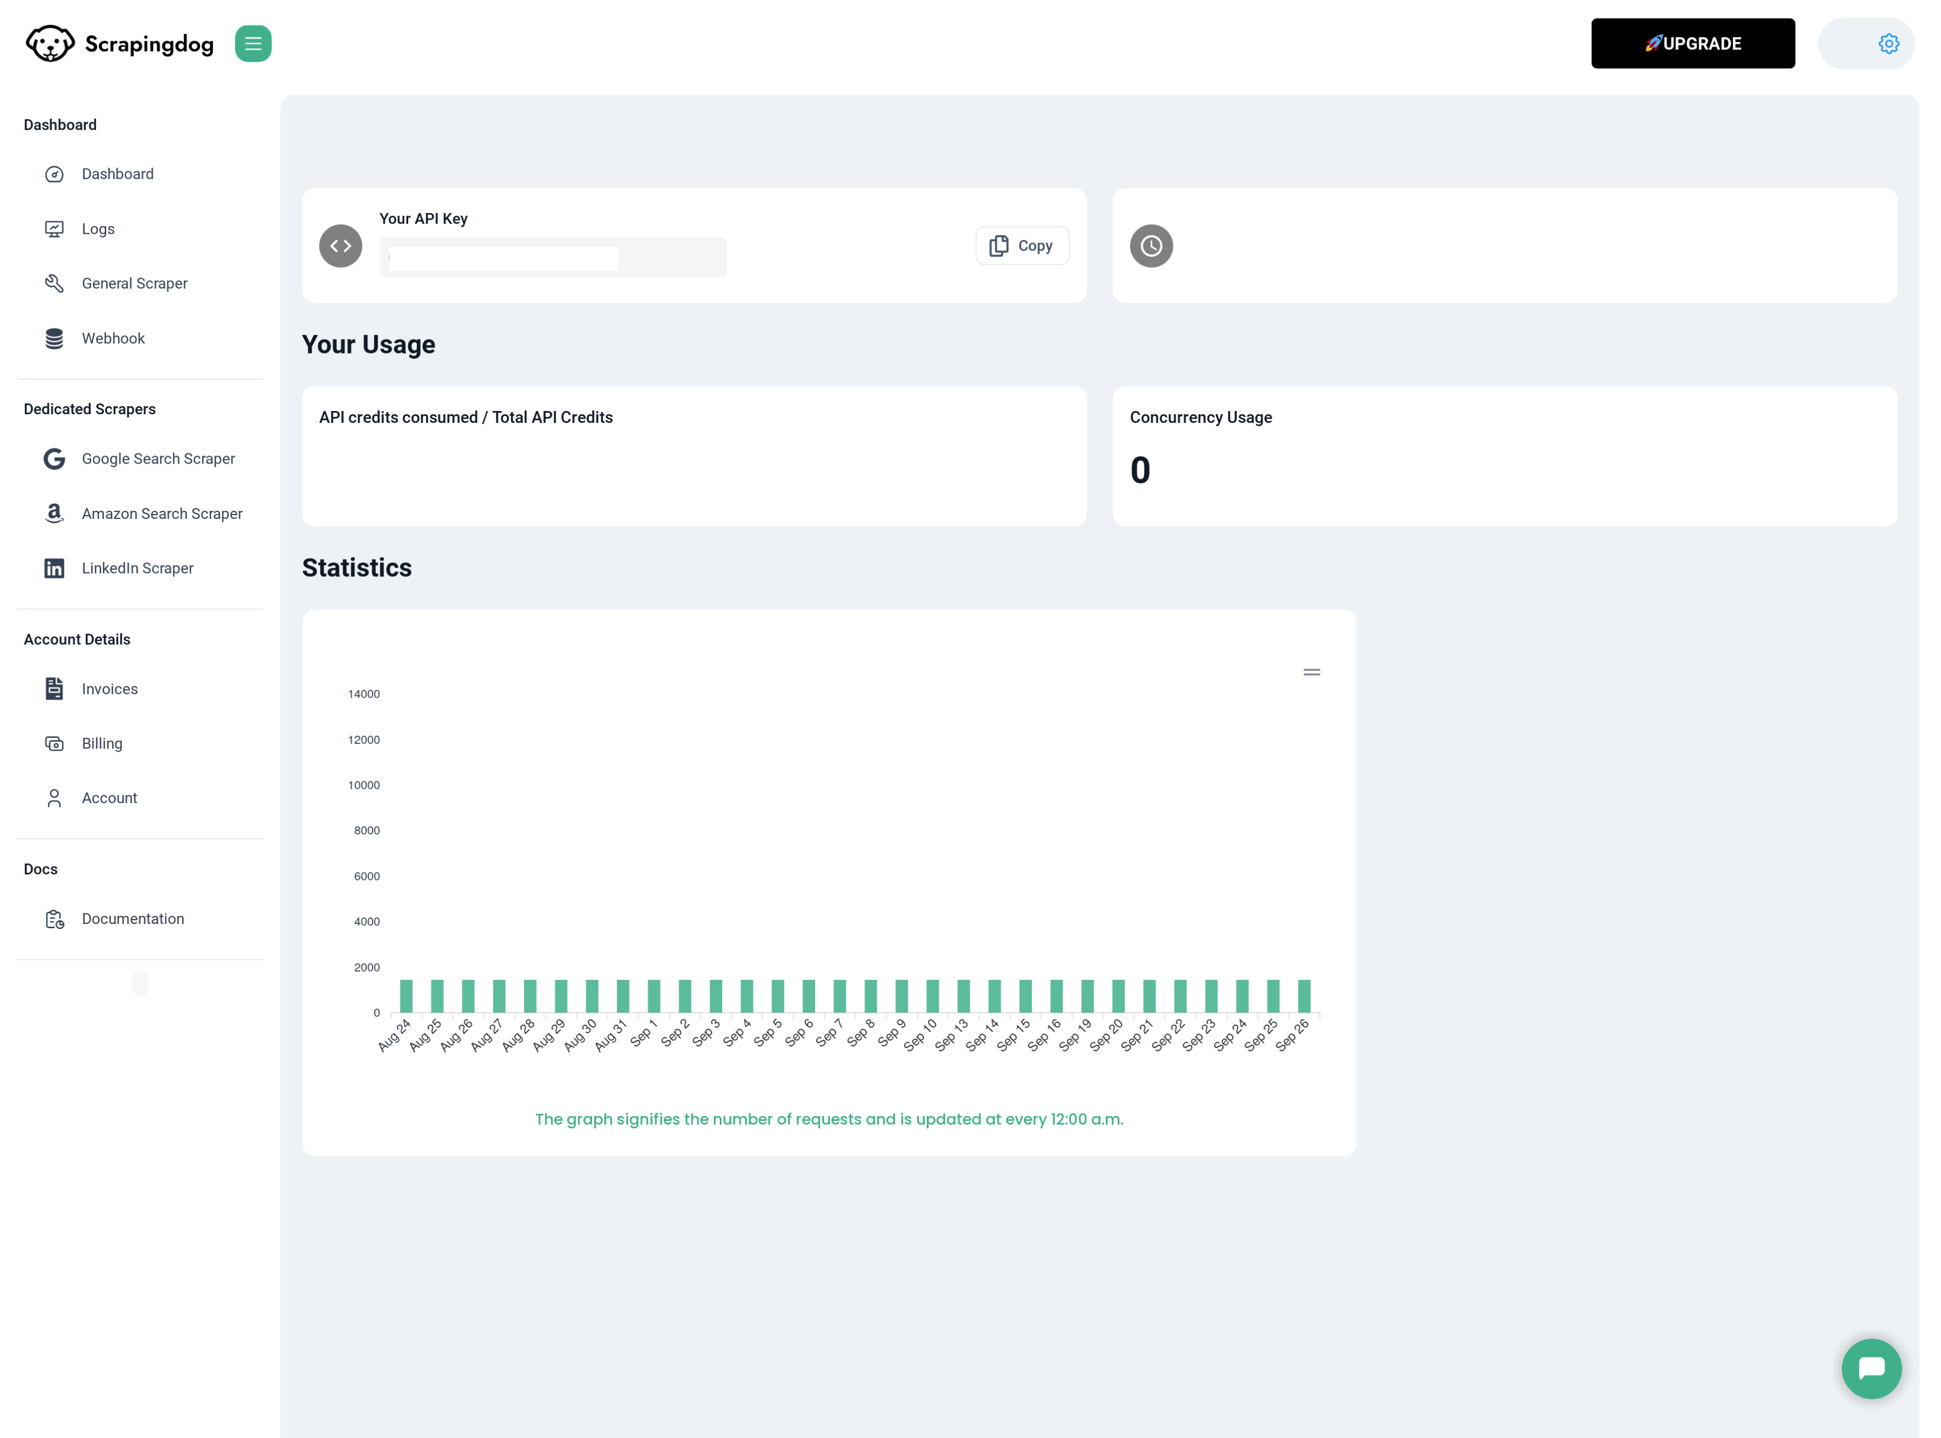This screenshot has height=1438, width=1941.
Task: Click the Logs monitor icon
Action: [54, 229]
